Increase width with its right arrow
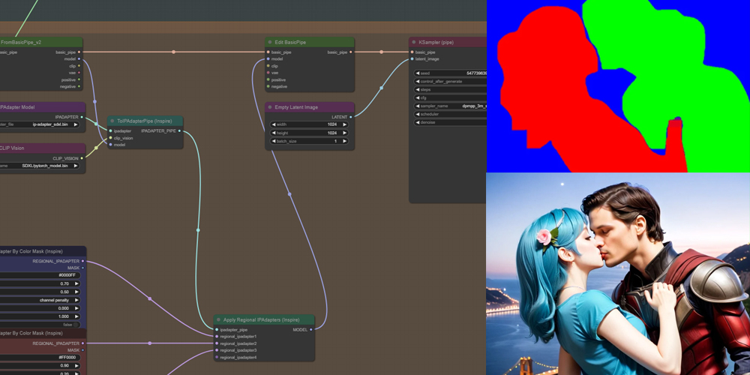 345,124
